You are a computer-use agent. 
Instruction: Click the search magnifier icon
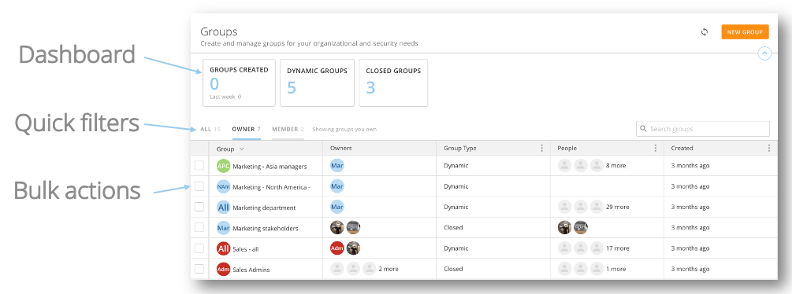[643, 129]
